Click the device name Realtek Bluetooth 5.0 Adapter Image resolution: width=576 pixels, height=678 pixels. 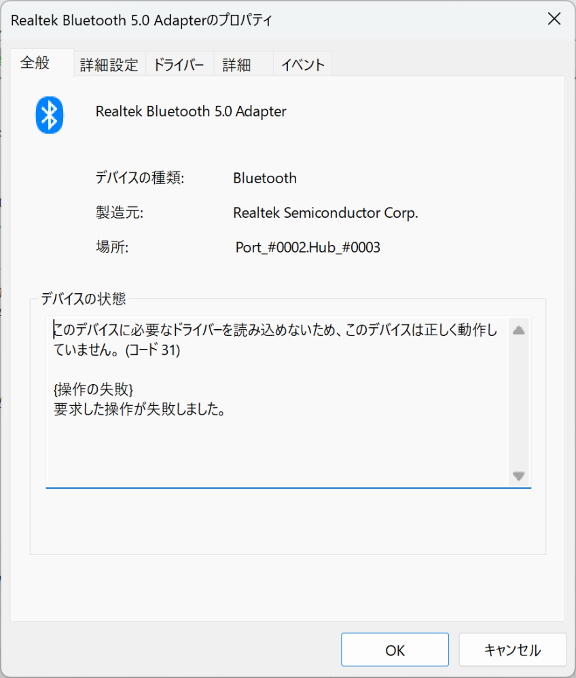pos(191,111)
